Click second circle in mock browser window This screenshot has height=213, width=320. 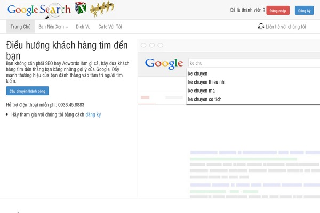click(151, 46)
